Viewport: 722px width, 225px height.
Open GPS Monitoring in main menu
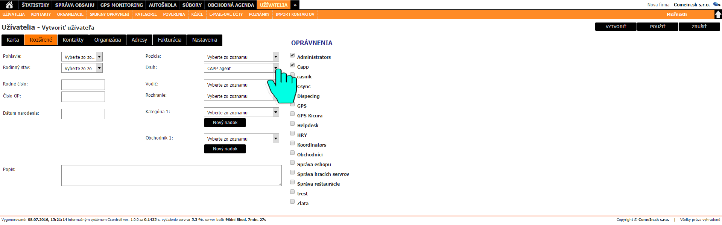[x=122, y=5]
